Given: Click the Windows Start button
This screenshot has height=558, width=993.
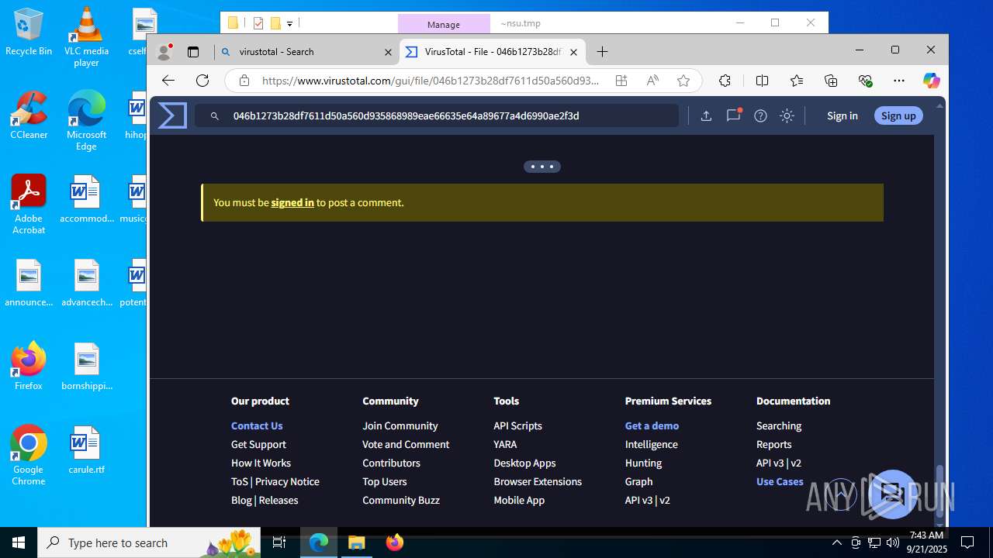Looking at the screenshot, I should click(19, 542).
